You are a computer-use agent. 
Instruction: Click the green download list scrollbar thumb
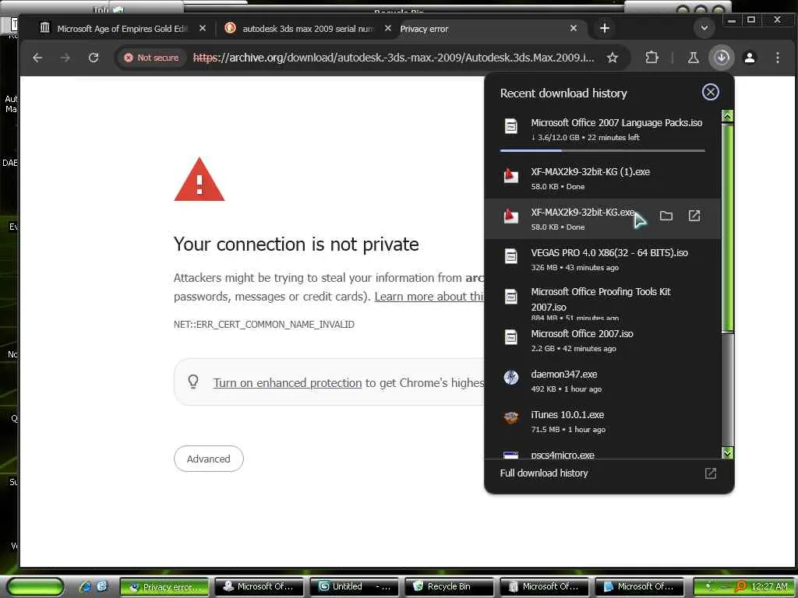(x=727, y=227)
